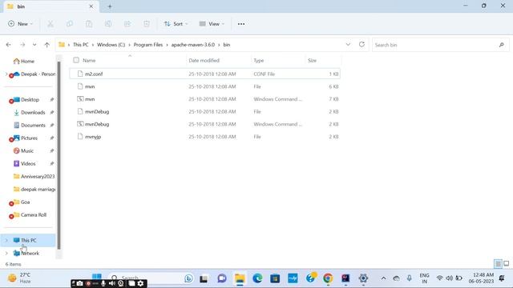Click the navigation pane scrollbar
The height and width of the screenshot is (288, 513).
(59, 155)
